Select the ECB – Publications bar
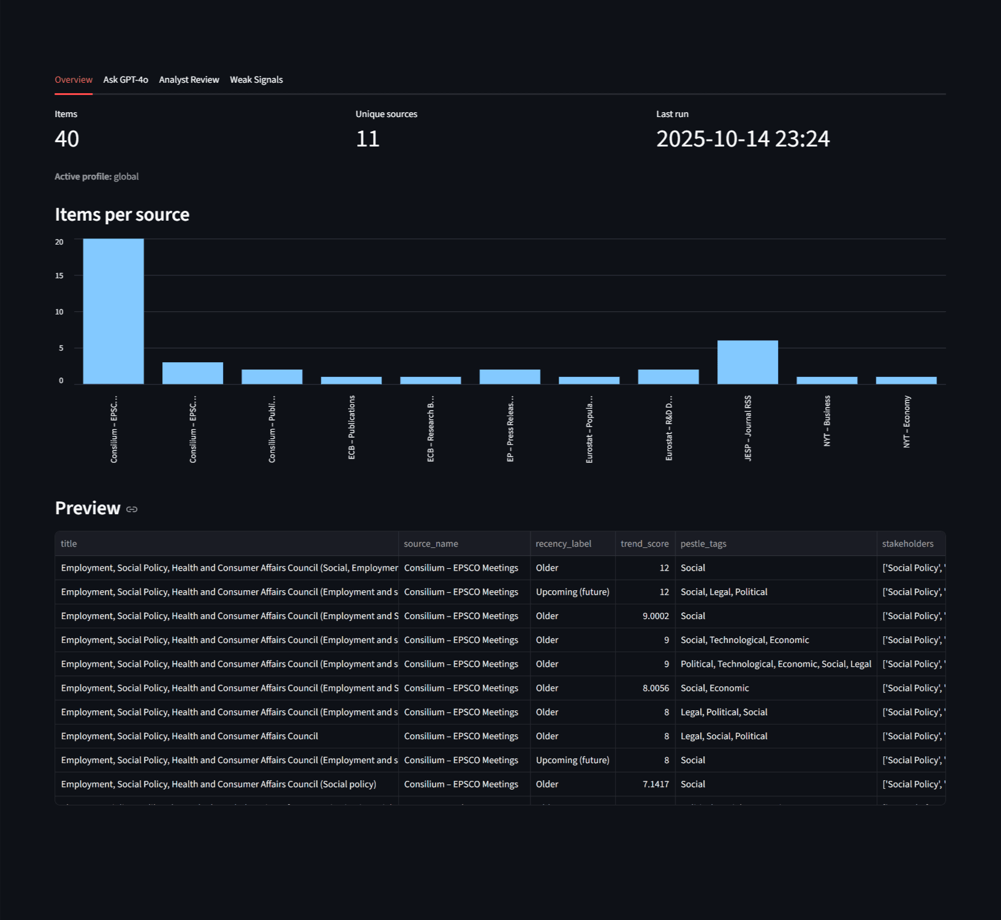Image resolution: width=1001 pixels, height=920 pixels. pos(351,381)
